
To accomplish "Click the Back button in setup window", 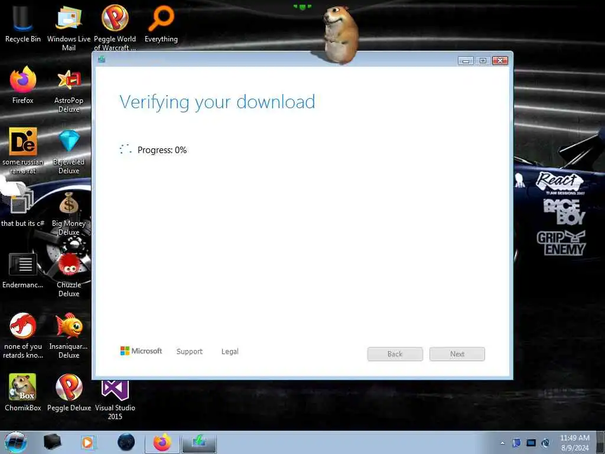I will [395, 354].
